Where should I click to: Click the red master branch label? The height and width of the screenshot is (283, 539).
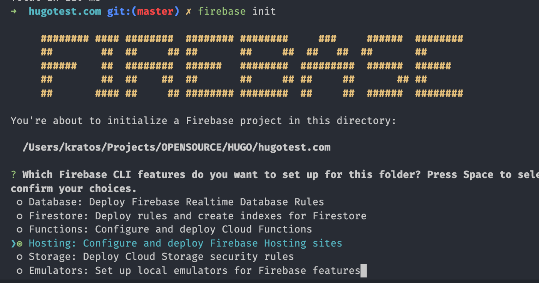156,11
